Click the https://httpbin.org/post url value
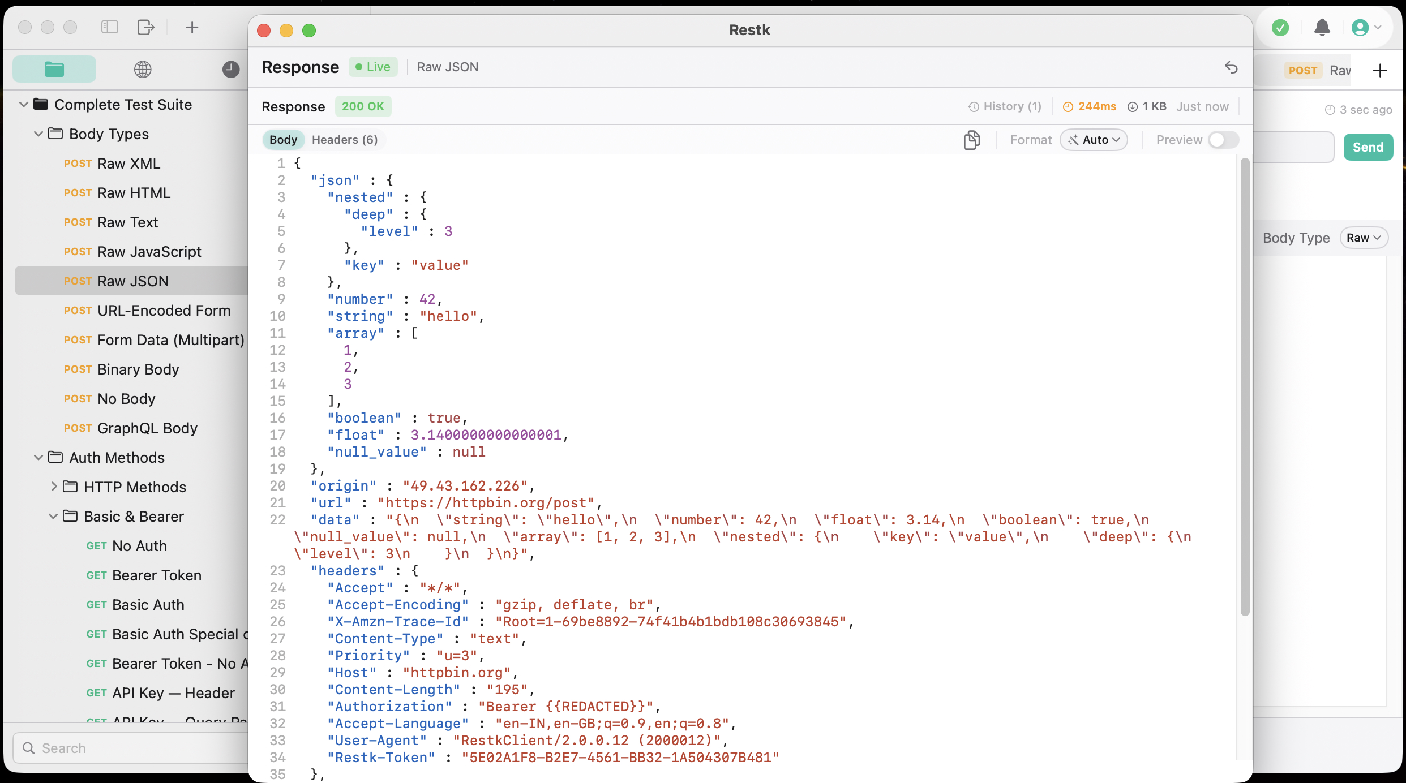Image resolution: width=1406 pixels, height=783 pixels. click(x=486, y=503)
